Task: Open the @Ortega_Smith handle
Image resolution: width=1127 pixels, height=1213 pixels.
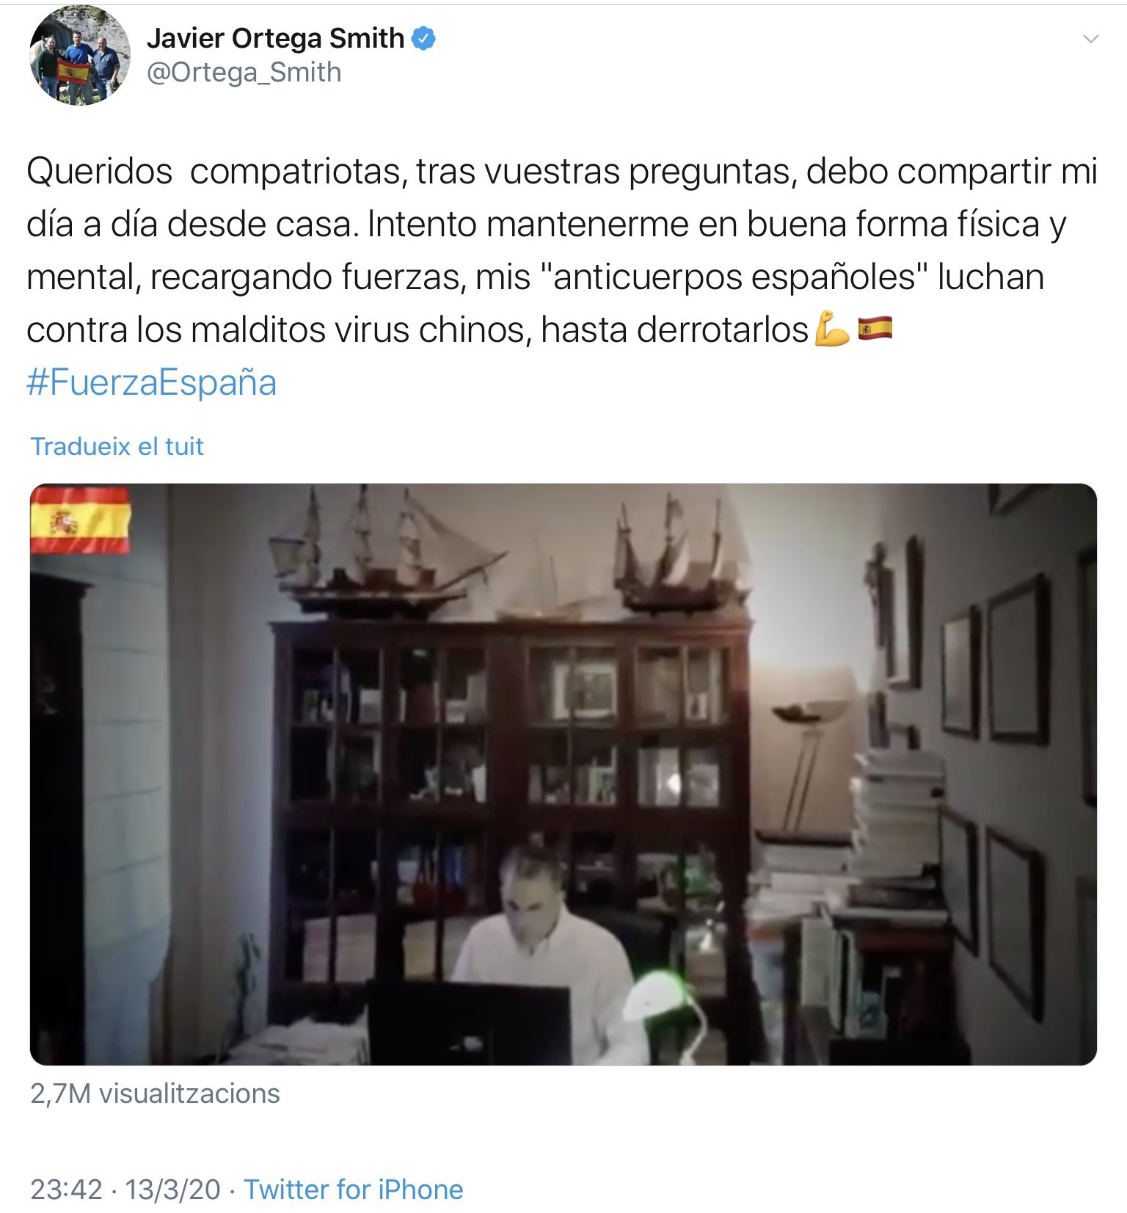Action: [x=244, y=73]
